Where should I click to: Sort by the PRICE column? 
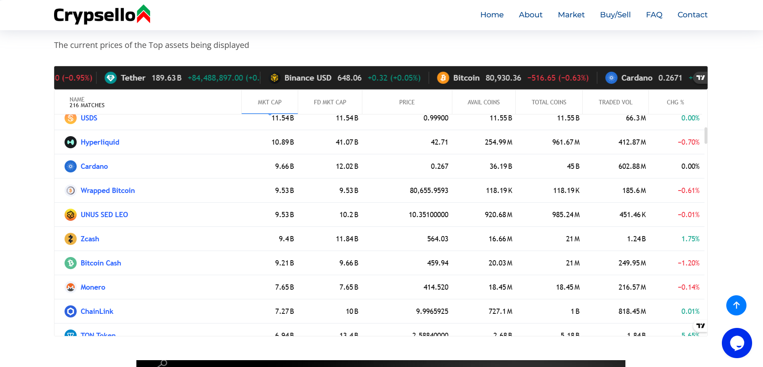pos(407,102)
